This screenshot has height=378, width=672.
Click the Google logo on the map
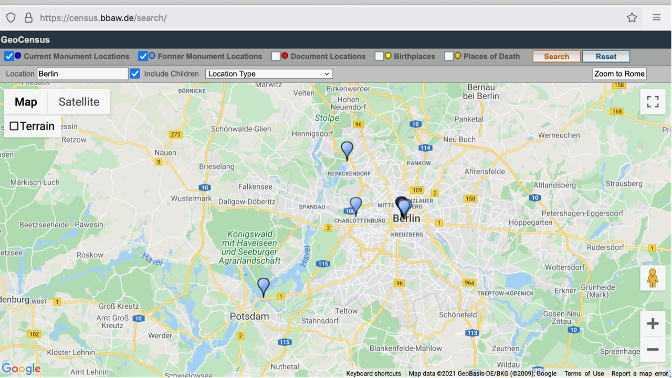(21, 369)
